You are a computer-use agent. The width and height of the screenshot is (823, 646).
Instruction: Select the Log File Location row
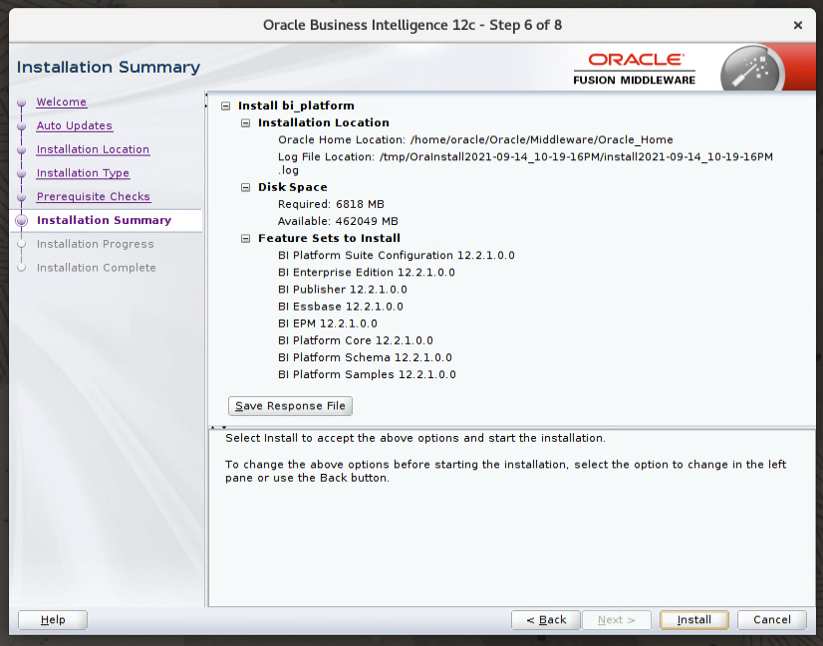coord(525,163)
